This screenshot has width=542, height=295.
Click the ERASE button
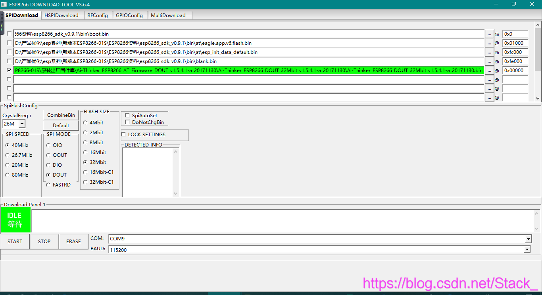pos(74,242)
